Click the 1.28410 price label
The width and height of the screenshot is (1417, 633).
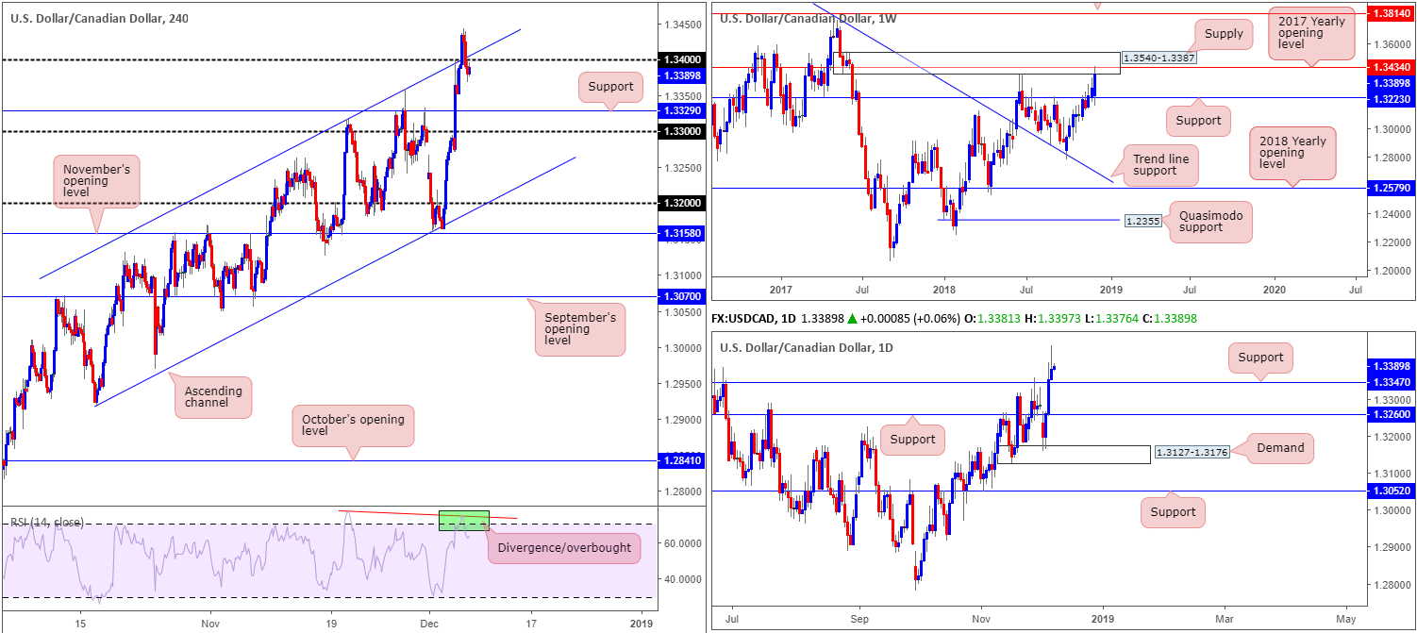pos(682,461)
